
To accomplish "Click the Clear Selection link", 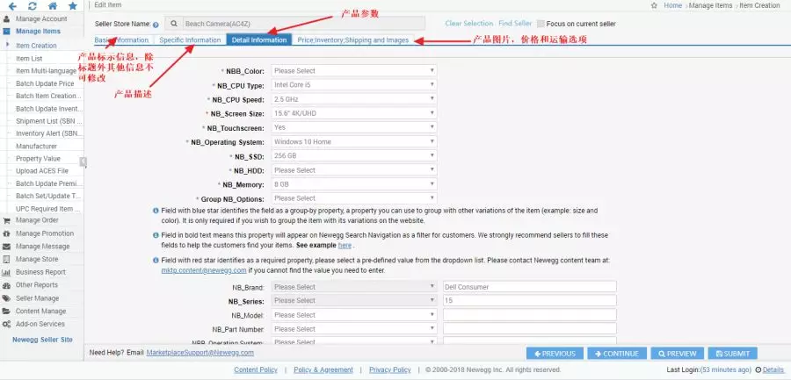I will pos(469,23).
